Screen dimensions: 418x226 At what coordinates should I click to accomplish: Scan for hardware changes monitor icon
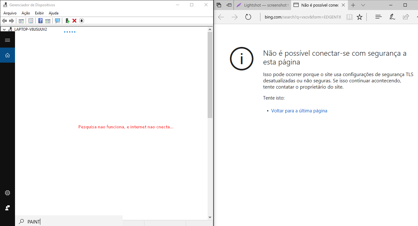click(x=58, y=21)
